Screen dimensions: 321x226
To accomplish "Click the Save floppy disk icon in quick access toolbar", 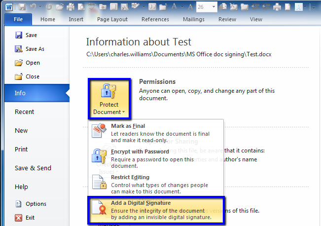I will (22, 7).
